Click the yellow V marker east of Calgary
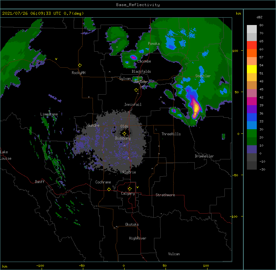This screenshot has width=276, height=270. [137, 187]
